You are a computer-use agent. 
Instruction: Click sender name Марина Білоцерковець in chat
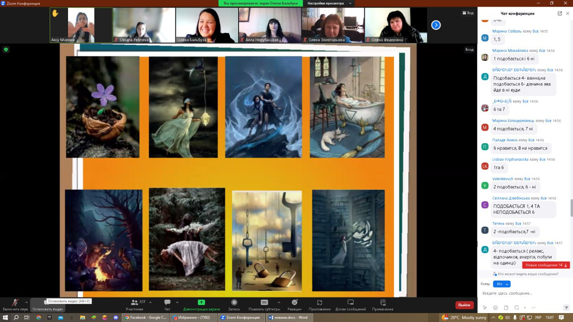pyautogui.click(x=513, y=121)
